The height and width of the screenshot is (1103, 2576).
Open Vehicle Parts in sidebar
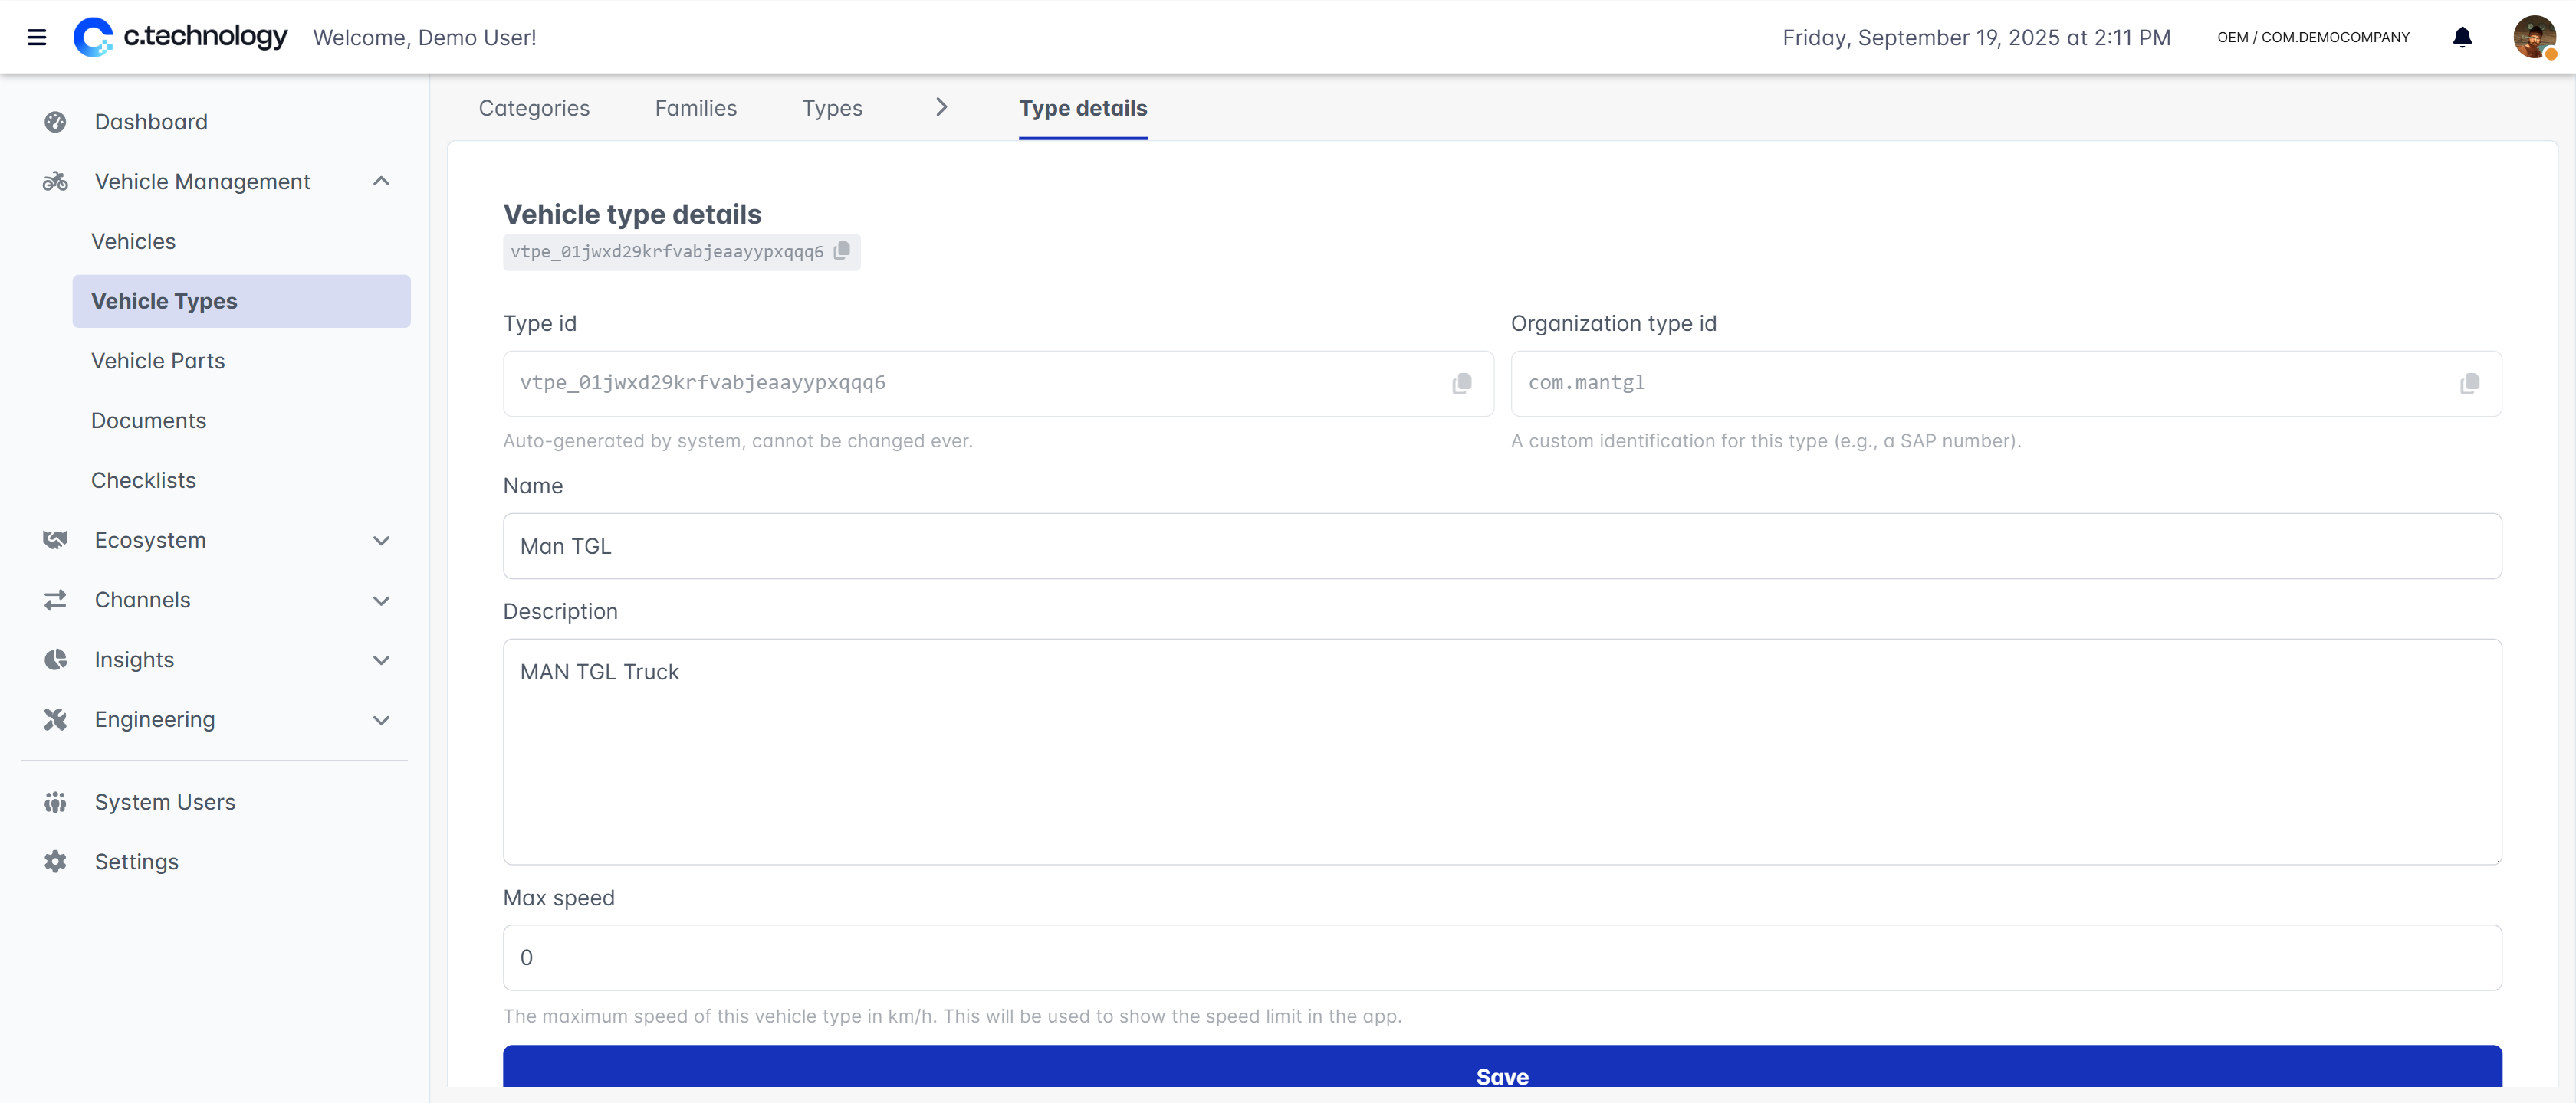158,361
